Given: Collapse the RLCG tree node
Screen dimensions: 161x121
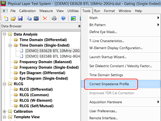Looking at the screenshot, I should click(4, 84).
